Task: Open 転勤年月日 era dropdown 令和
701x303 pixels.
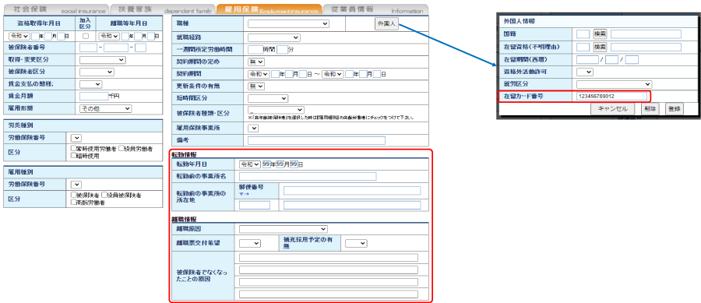Action: [x=250, y=164]
